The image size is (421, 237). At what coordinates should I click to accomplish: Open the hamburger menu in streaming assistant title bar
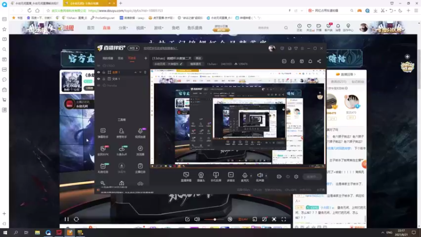coord(302,48)
